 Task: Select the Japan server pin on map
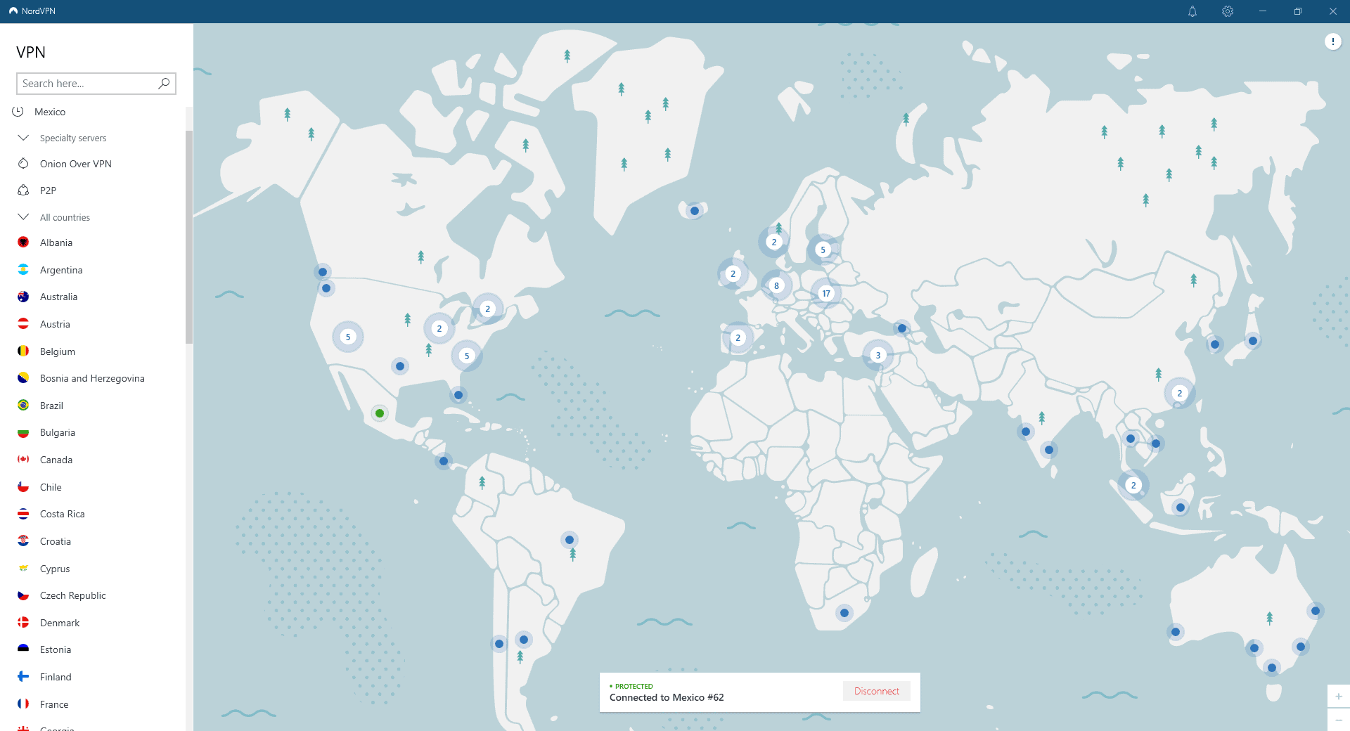pyautogui.click(x=1253, y=341)
